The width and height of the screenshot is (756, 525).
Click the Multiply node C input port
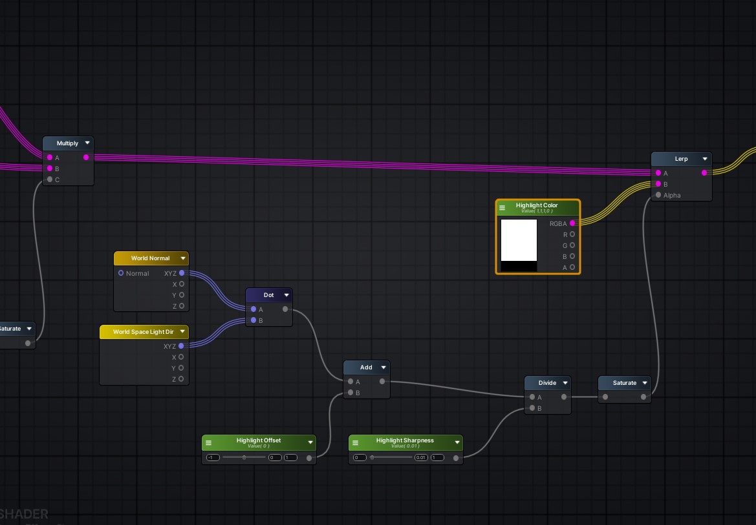[50, 180]
